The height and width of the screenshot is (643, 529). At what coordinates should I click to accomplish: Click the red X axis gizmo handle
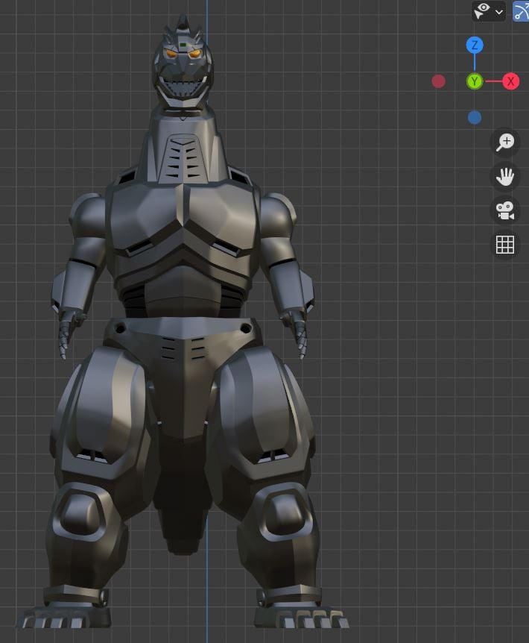click(x=510, y=81)
